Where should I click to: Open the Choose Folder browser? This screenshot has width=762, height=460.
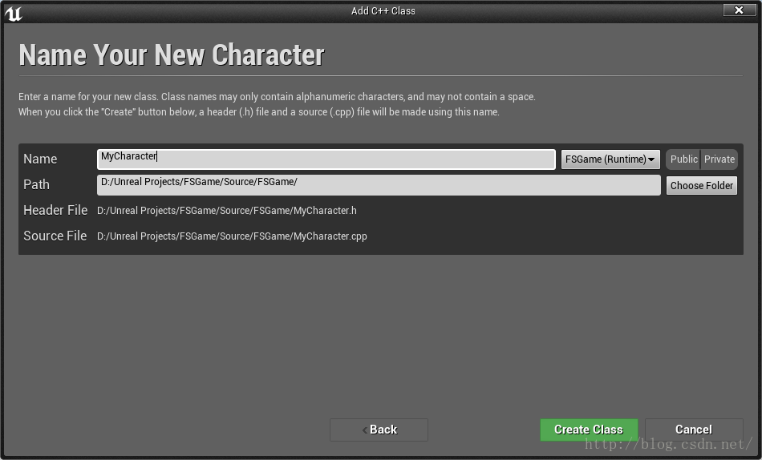click(x=702, y=186)
